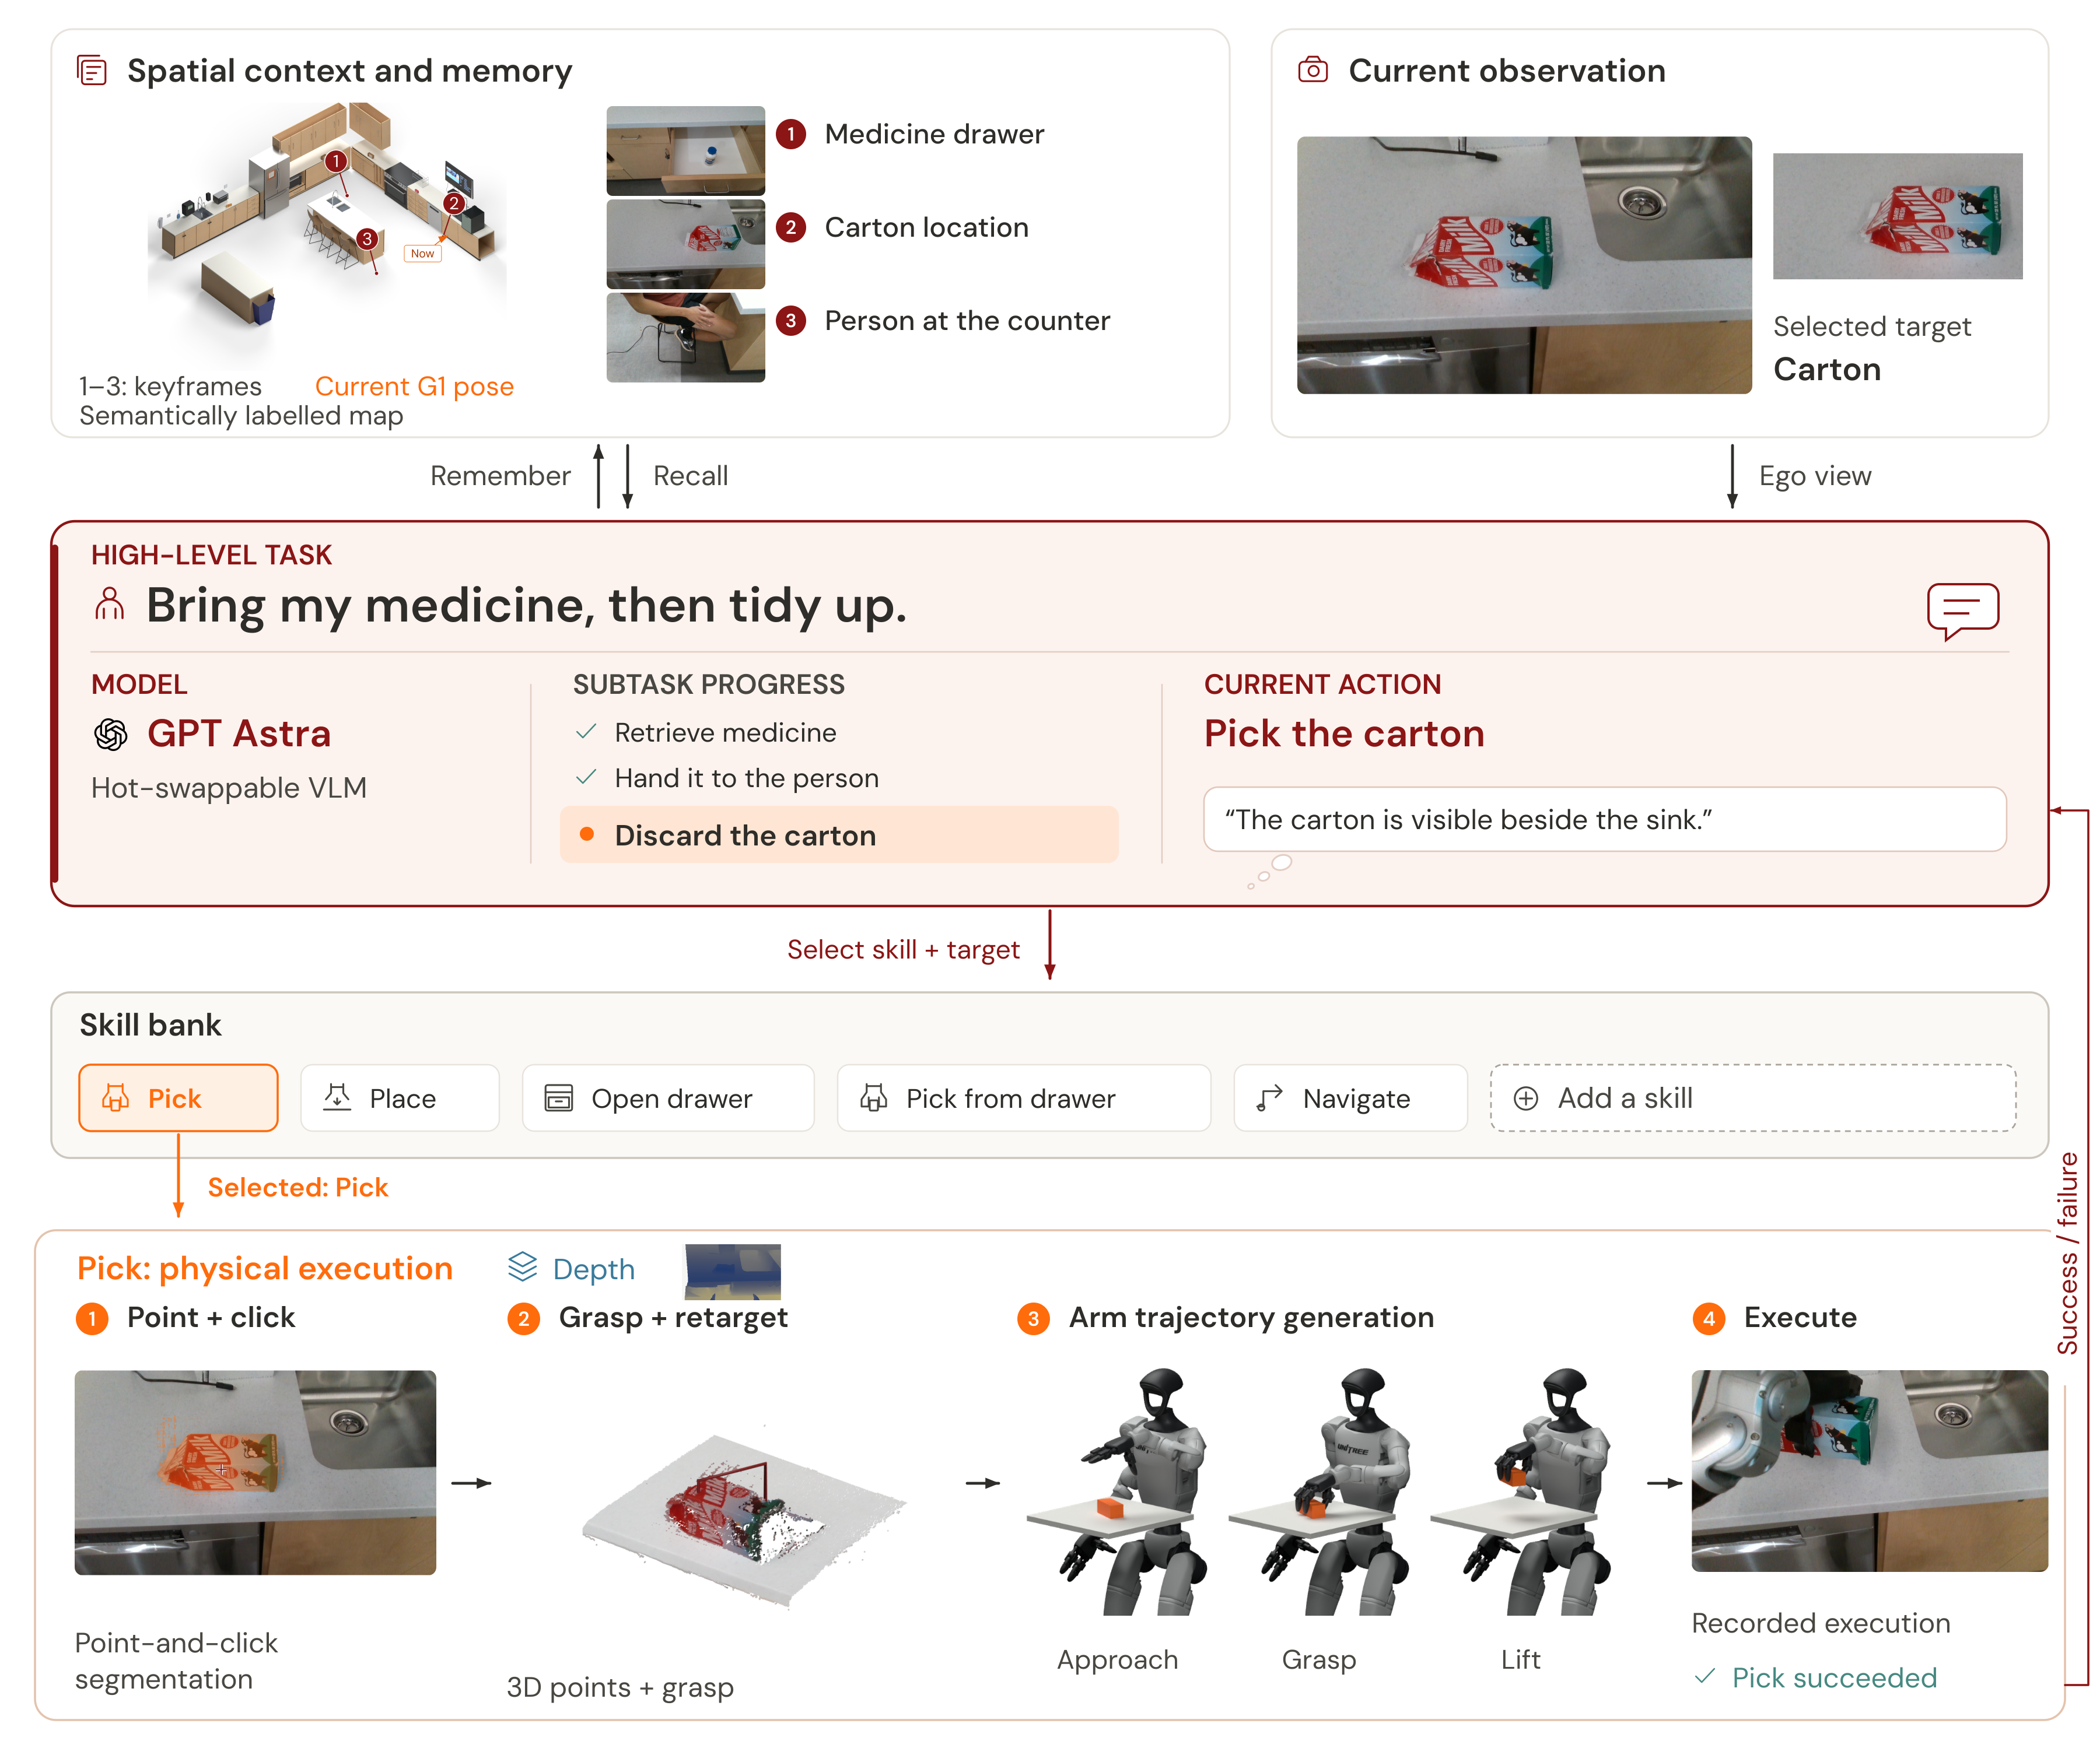Select the Discard the carton subtask bullet
Screen dimensions: 2100x1762
click(x=588, y=834)
